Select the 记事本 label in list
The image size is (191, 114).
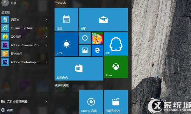pos(15,20)
